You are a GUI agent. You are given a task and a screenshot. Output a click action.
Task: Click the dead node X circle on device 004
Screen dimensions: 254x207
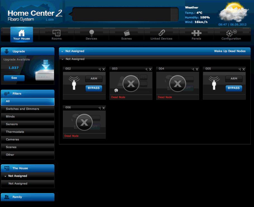(x=177, y=83)
